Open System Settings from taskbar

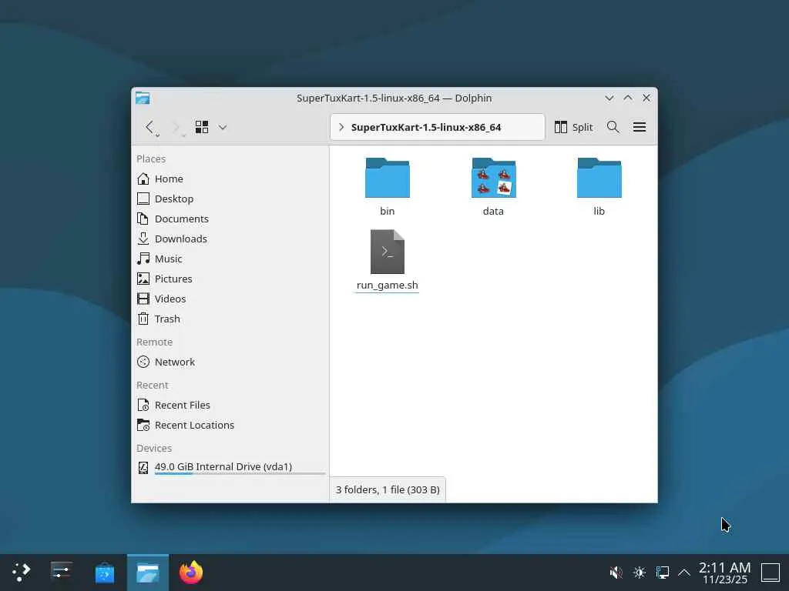click(62, 573)
